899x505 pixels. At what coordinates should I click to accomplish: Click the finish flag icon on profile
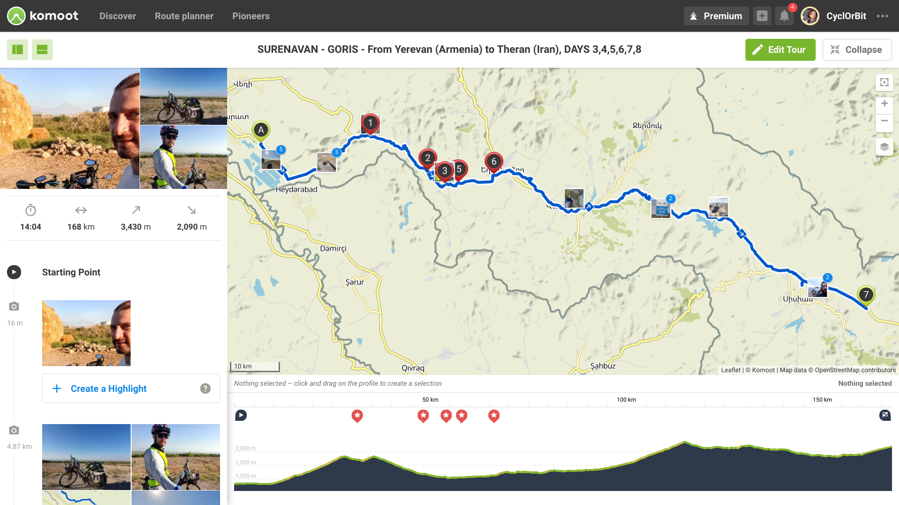tap(884, 415)
